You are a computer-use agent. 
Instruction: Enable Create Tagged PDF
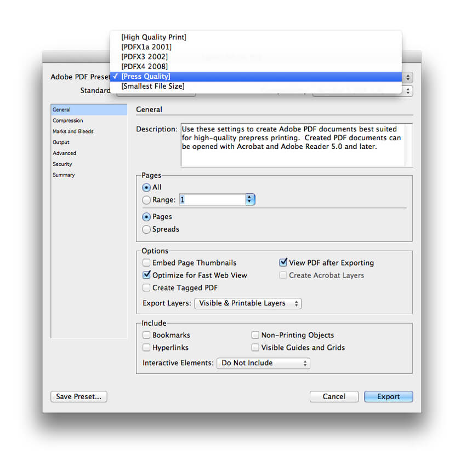[146, 287]
